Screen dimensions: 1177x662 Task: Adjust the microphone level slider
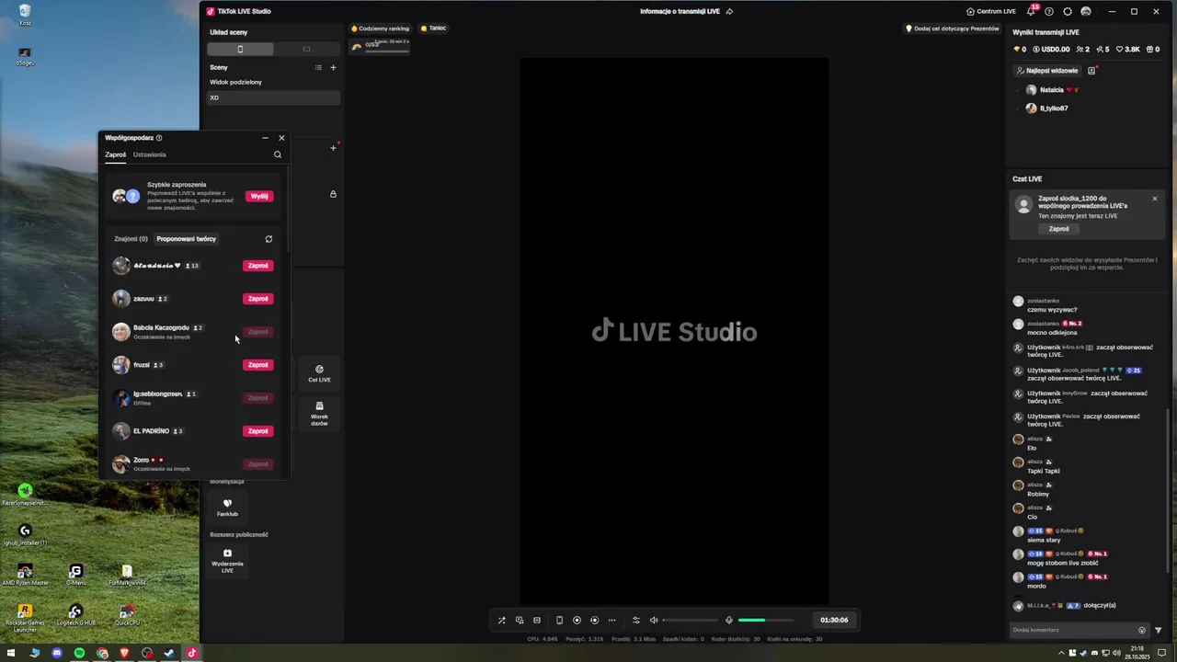tap(765, 620)
